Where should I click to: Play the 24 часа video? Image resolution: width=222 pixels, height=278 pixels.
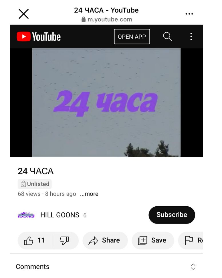pyautogui.click(x=106, y=103)
